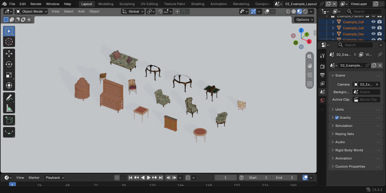Select material preview shading
The width and height of the screenshot is (386, 193).
pyautogui.click(x=299, y=12)
